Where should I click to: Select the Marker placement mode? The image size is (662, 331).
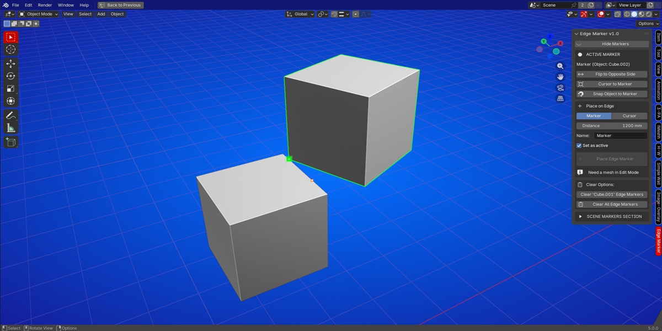click(x=594, y=116)
